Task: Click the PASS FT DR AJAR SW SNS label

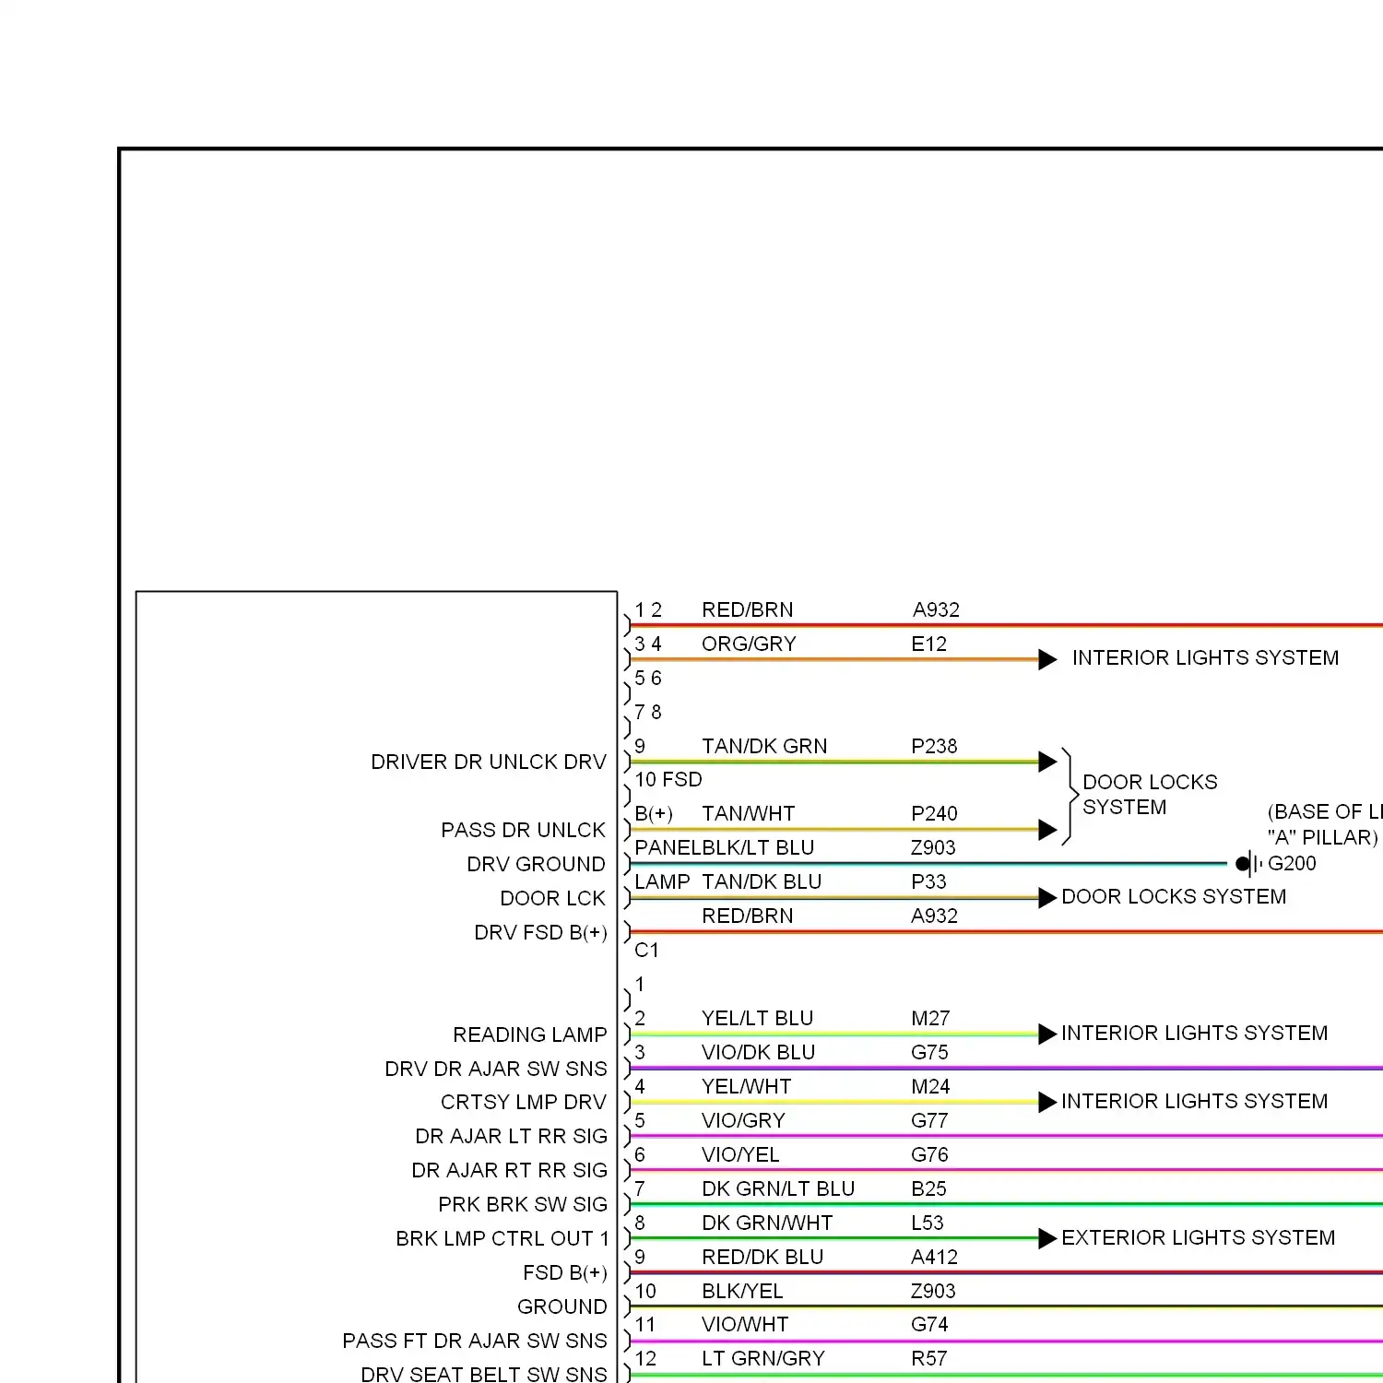Action: (x=475, y=1341)
